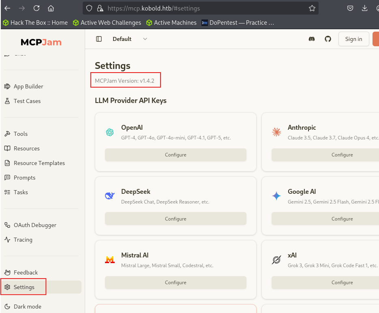Click the browser forward arrow
Viewport: 379px width, 313px height.
point(22,8)
